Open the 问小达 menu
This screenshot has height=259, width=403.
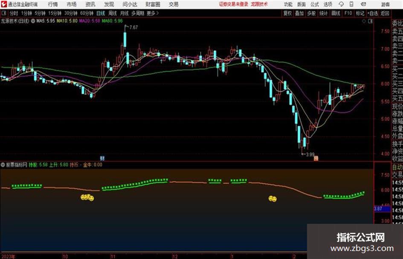[x=130, y=4]
